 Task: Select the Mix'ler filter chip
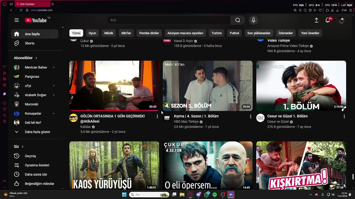coord(126,33)
